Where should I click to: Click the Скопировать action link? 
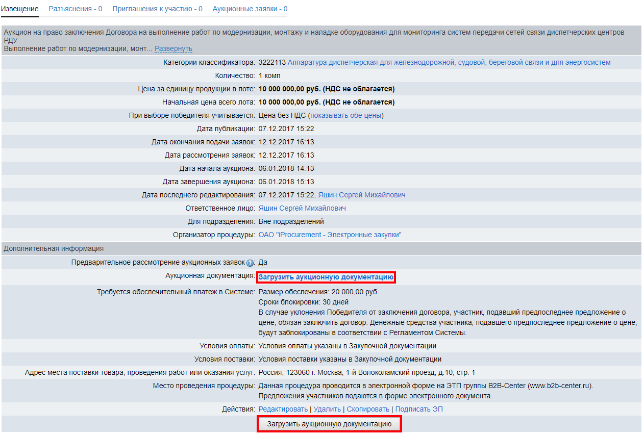point(367,409)
